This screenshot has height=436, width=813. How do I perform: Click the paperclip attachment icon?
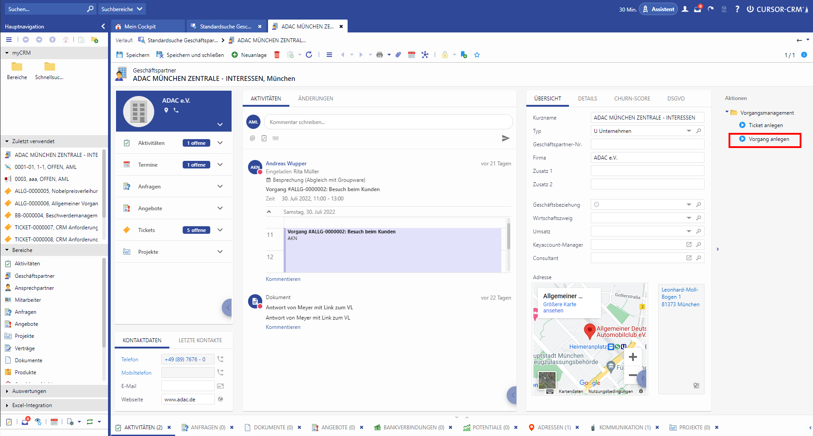click(x=398, y=55)
